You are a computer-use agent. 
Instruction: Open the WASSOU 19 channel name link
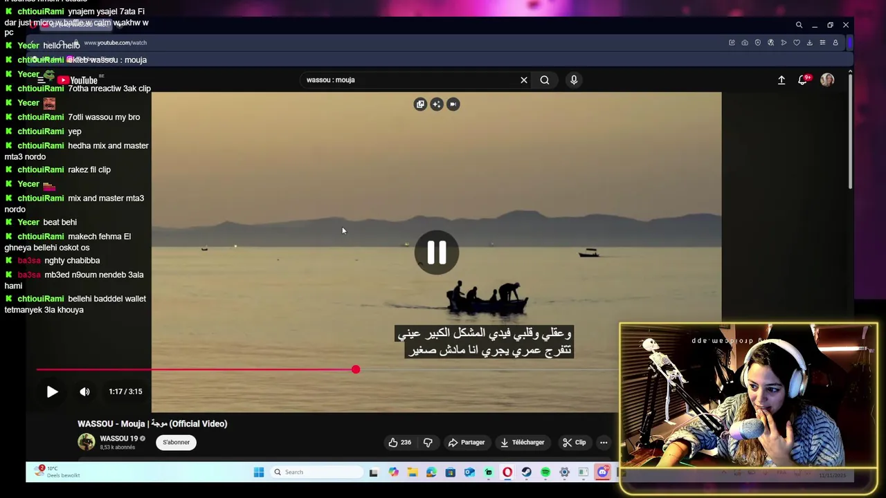[x=118, y=439]
